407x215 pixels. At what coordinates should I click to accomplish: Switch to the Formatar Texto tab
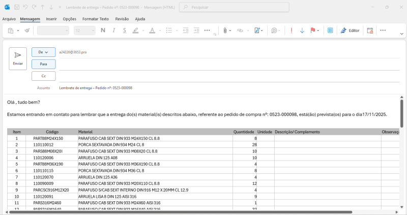tap(96, 19)
